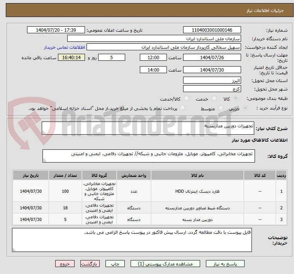The width and height of the screenshot is (294, 274).
Task: Click unit cell عدد
Action: 134,191
